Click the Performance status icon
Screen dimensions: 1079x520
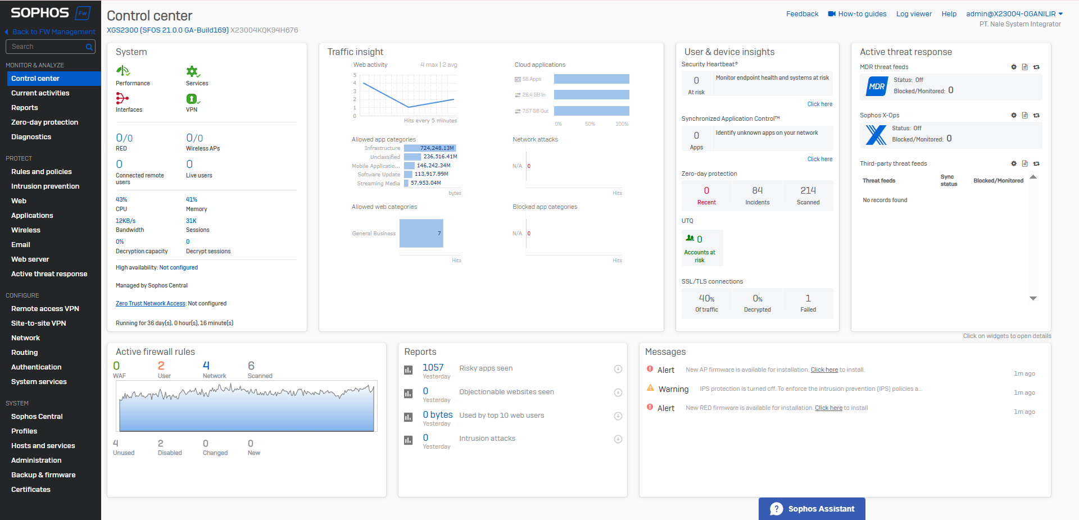123,71
